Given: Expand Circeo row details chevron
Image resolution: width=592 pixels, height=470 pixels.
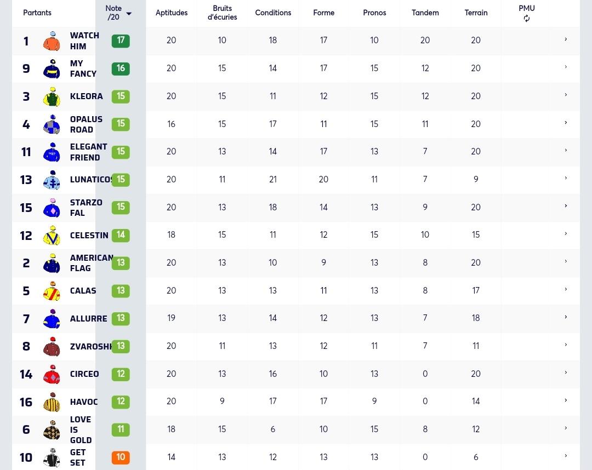Looking at the screenshot, I should click(x=566, y=372).
